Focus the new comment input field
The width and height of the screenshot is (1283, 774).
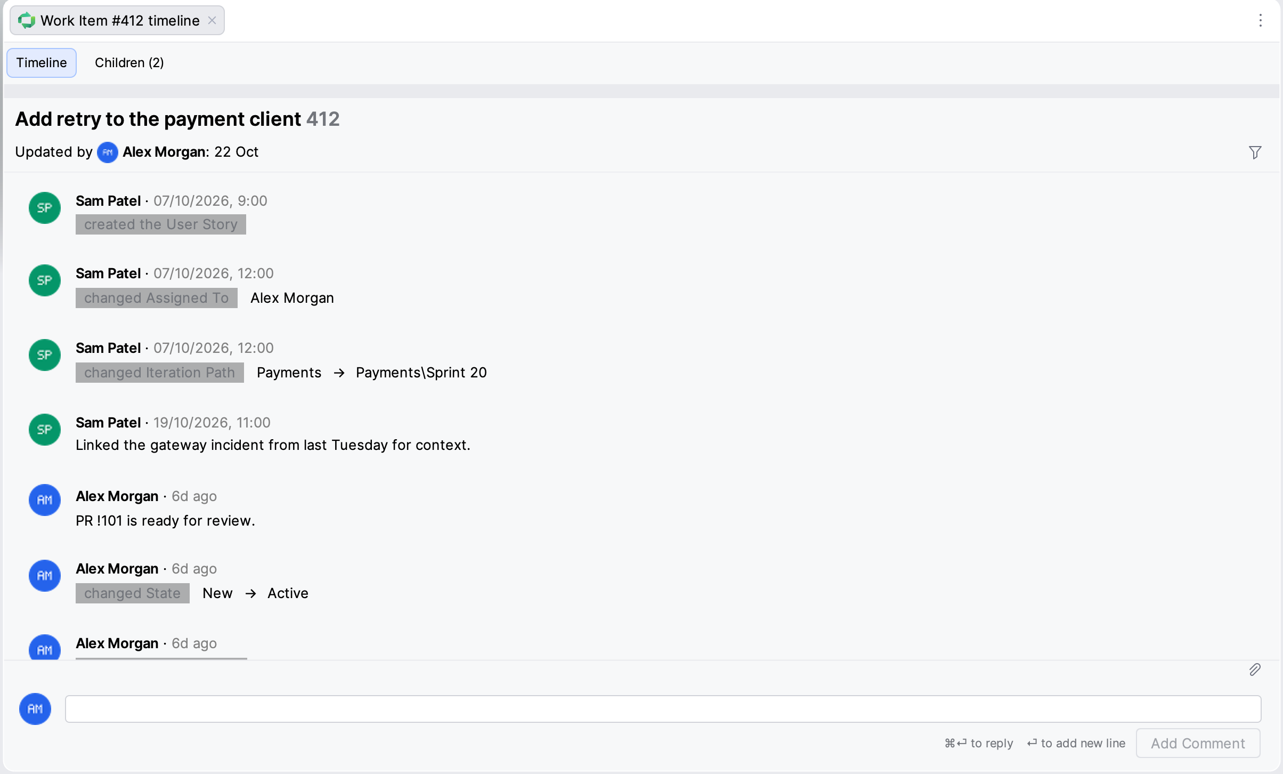pos(663,709)
